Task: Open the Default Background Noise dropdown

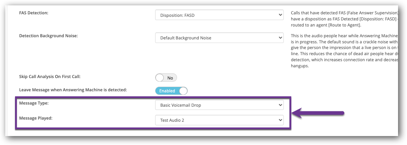Action: tap(219, 38)
